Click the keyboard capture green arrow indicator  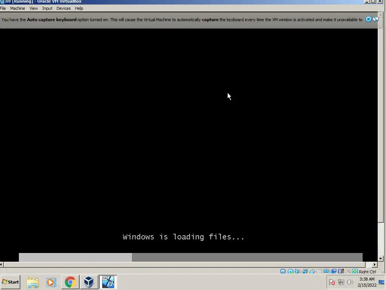[355, 271]
